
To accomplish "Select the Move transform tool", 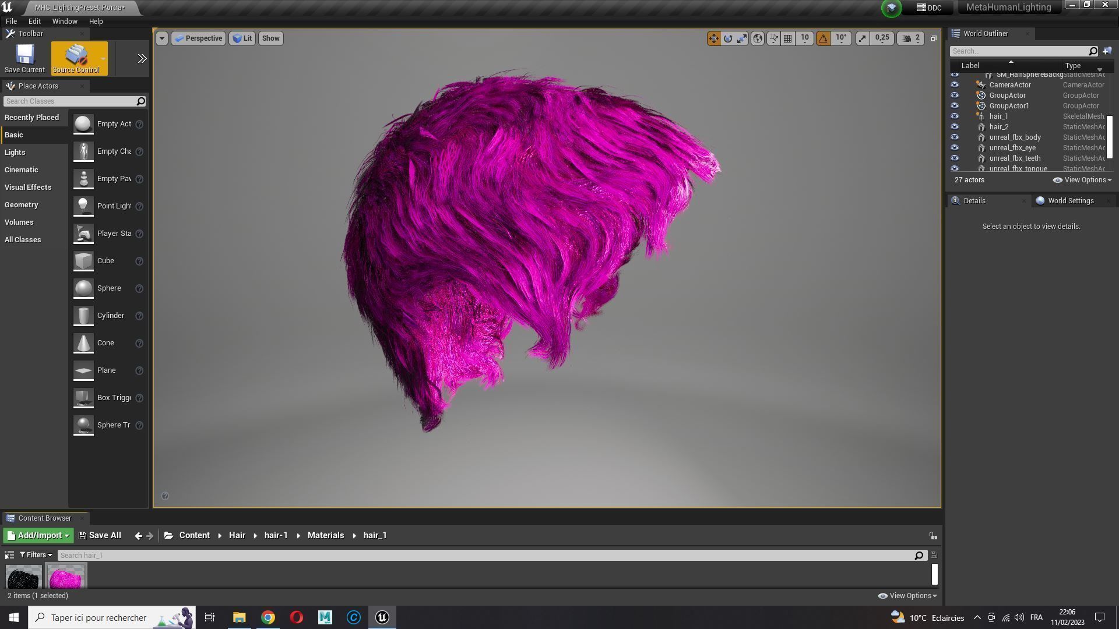I will coord(714,38).
